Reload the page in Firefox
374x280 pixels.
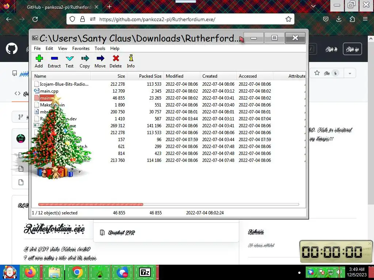35,19
